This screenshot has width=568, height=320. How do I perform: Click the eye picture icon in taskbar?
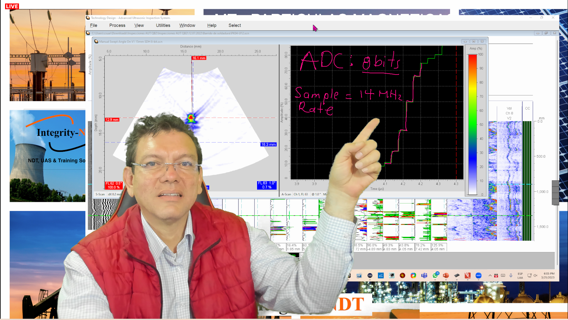click(392, 275)
